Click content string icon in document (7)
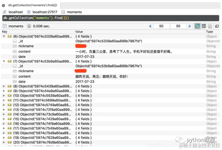This screenshot has width=222, height=150. click(x=15, y=76)
